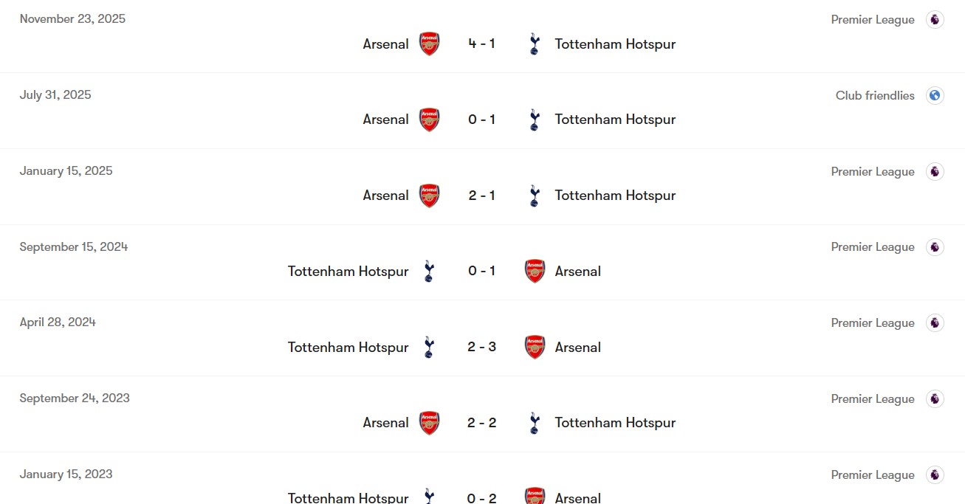
Task: Open the 4 - 1 Arsenal vs Tottenham score
Action: point(481,44)
